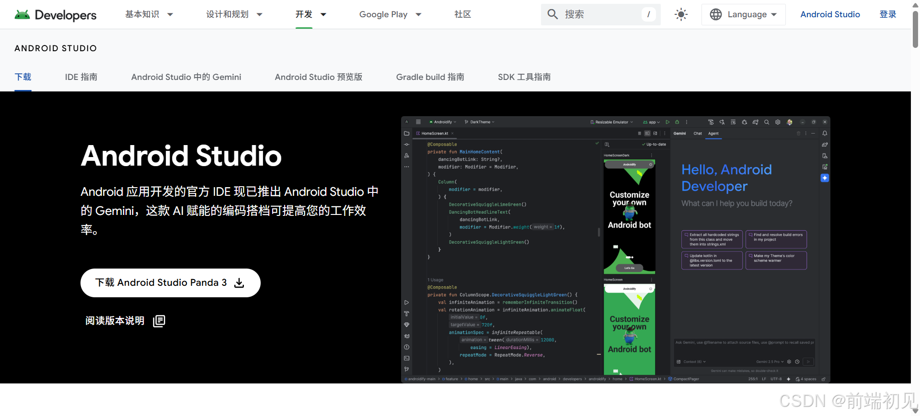Click the download arrow icon on the button
Screen dimensions: 920x416
tap(239, 283)
